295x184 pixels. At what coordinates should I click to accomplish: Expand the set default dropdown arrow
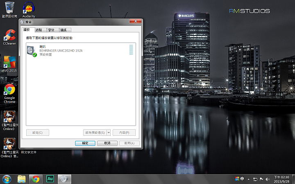click(109, 132)
